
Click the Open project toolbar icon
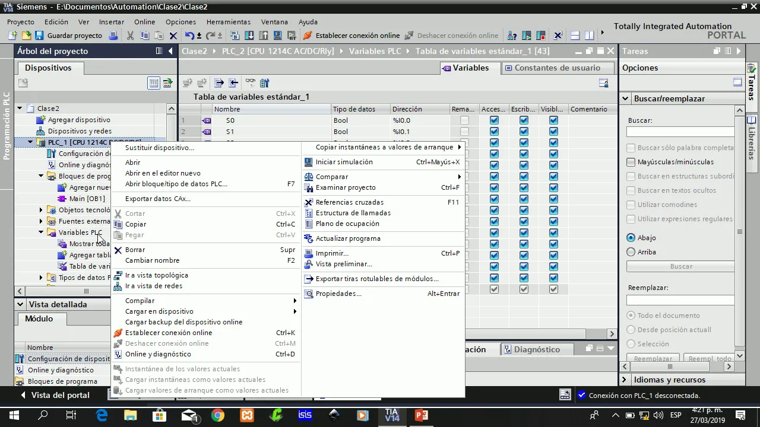[x=26, y=36]
